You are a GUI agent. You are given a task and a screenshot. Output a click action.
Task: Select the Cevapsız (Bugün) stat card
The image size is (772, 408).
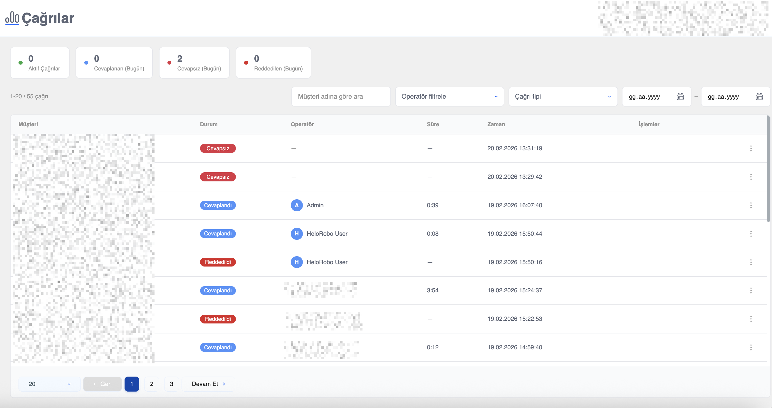(194, 63)
